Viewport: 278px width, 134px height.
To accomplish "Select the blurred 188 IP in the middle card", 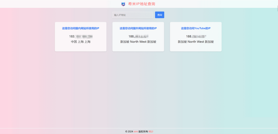I will (138, 37).
